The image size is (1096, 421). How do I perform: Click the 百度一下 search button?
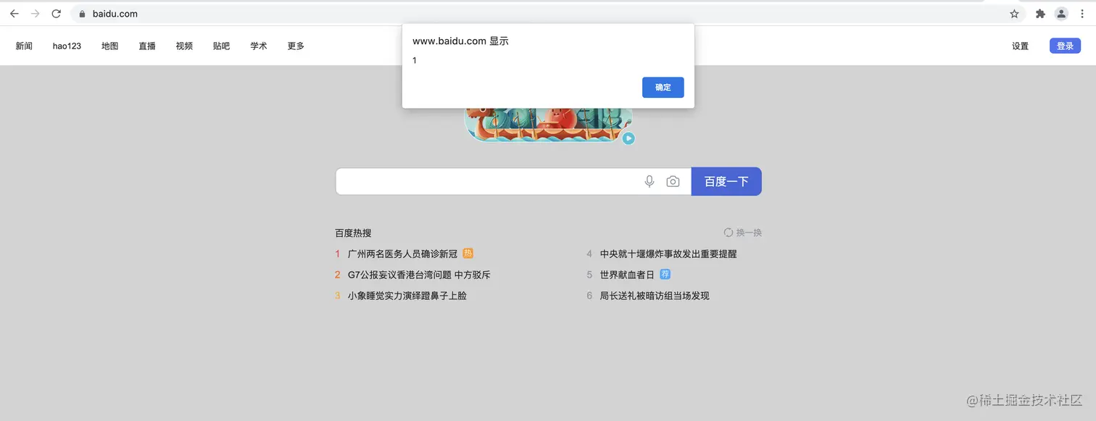[x=726, y=181]
